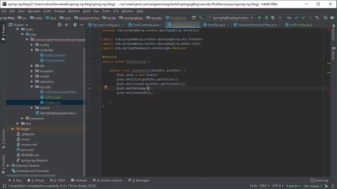Switch to SecurityConfig.java tab
337x189 pixels.
pyautogui.click(x=106, y=25)
